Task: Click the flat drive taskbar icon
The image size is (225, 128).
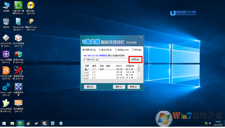Action: (37, 123)
